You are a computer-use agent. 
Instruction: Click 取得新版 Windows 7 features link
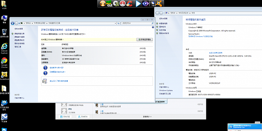click(201, 36)
